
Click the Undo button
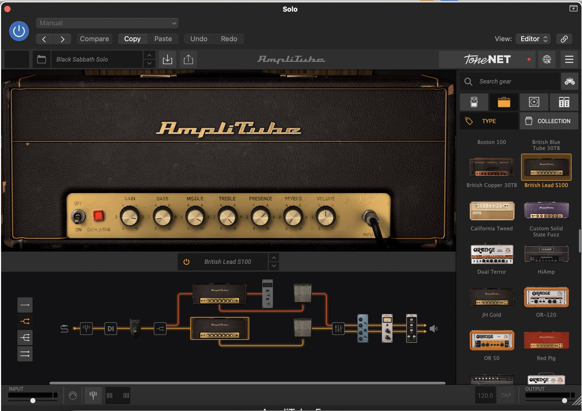tap(199, 39)
